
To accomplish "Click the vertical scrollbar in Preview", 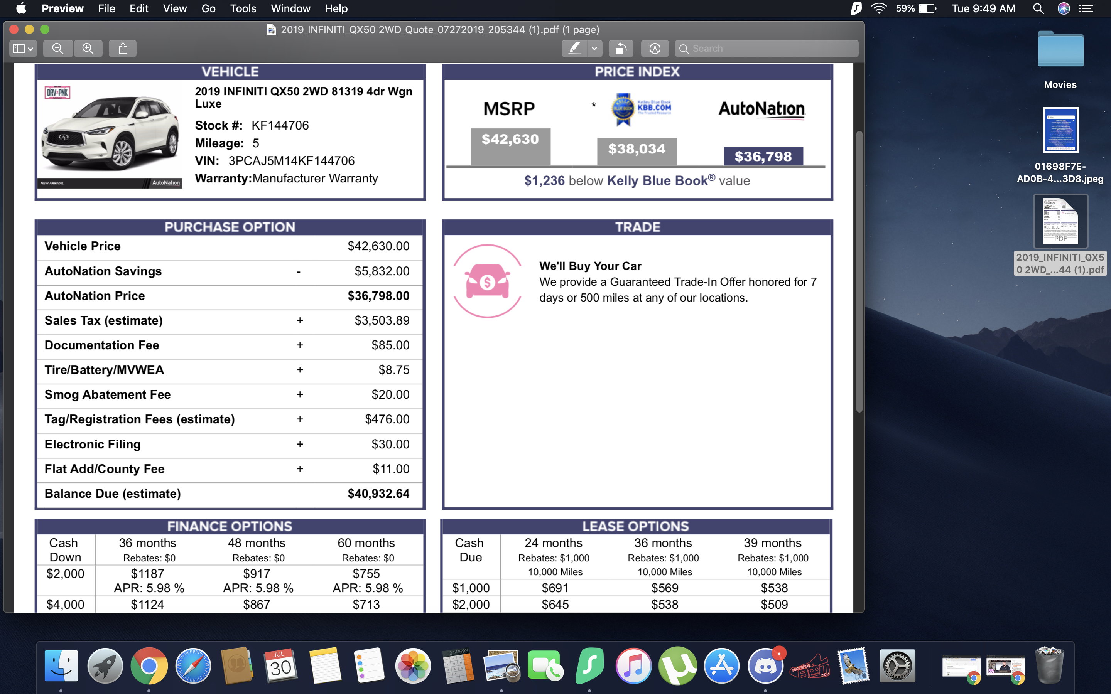I will (859, 272).
